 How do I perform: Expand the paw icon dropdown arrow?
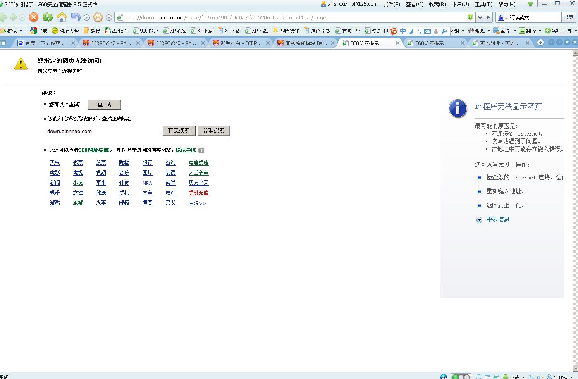(109, 18)
